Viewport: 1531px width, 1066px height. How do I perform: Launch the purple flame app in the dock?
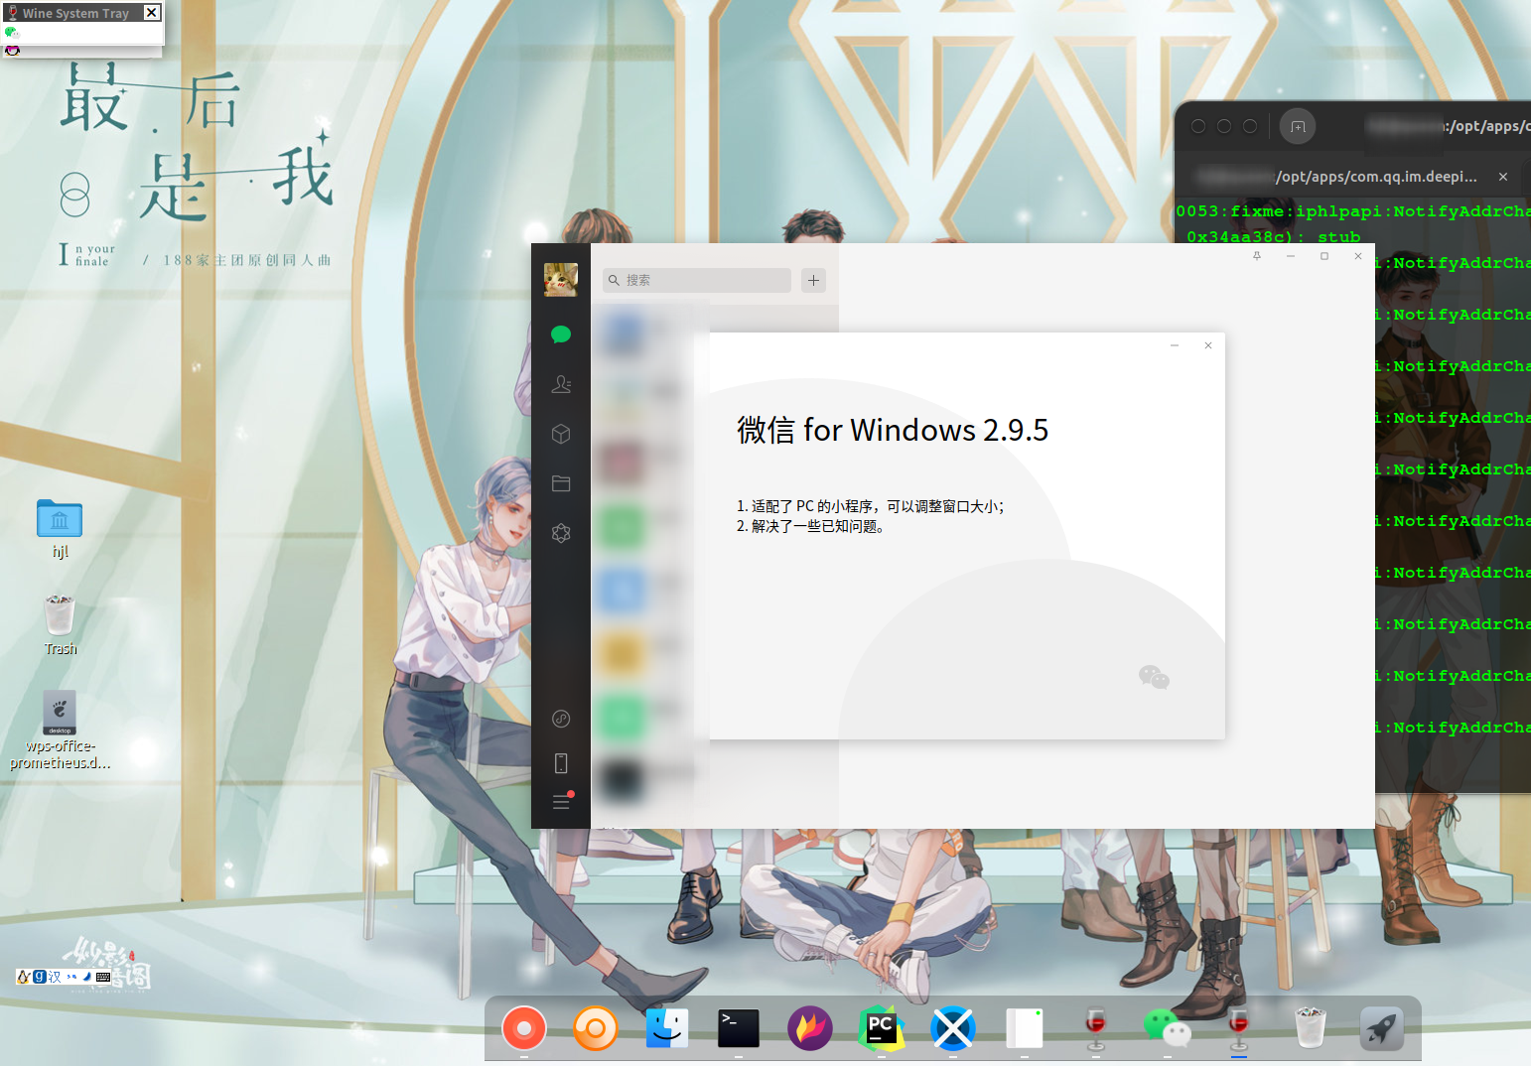[x=810, y=1028]
